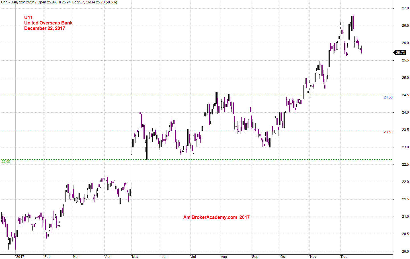The width and height of the screenshot is (410, 259).
Task: Click the 'Nov' month label on time axis
Action: pos(313,257)
